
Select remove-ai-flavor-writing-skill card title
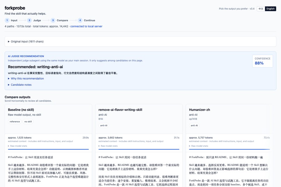click(x=120, y=110)
